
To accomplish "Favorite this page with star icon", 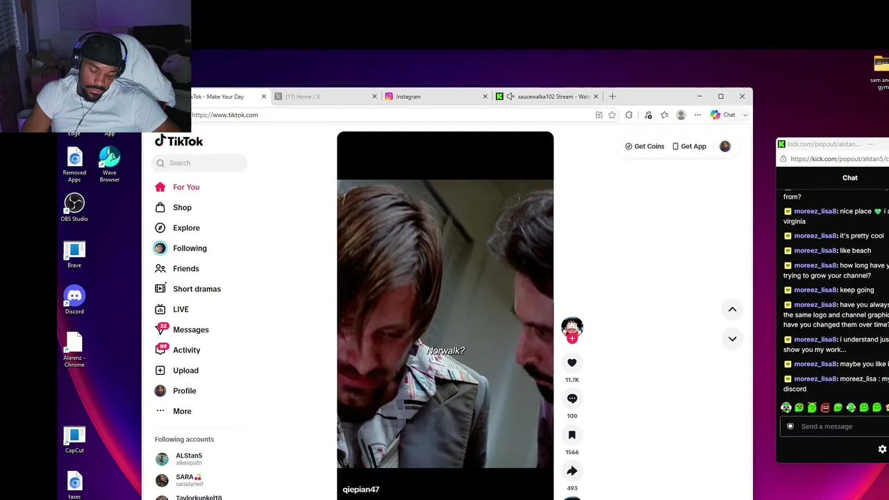I will coord(612,115).
